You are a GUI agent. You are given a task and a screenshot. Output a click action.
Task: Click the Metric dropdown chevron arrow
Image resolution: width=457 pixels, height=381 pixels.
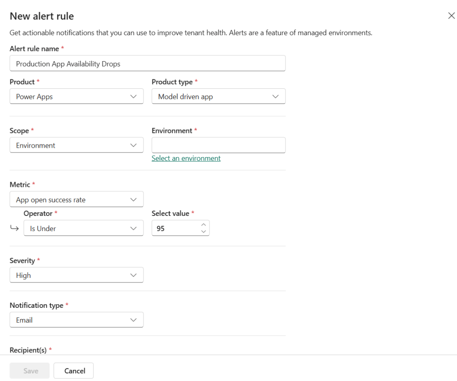133,200
